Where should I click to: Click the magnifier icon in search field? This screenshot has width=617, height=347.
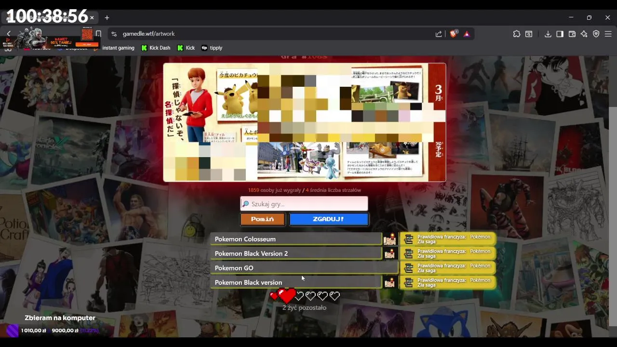click(245, 204)
